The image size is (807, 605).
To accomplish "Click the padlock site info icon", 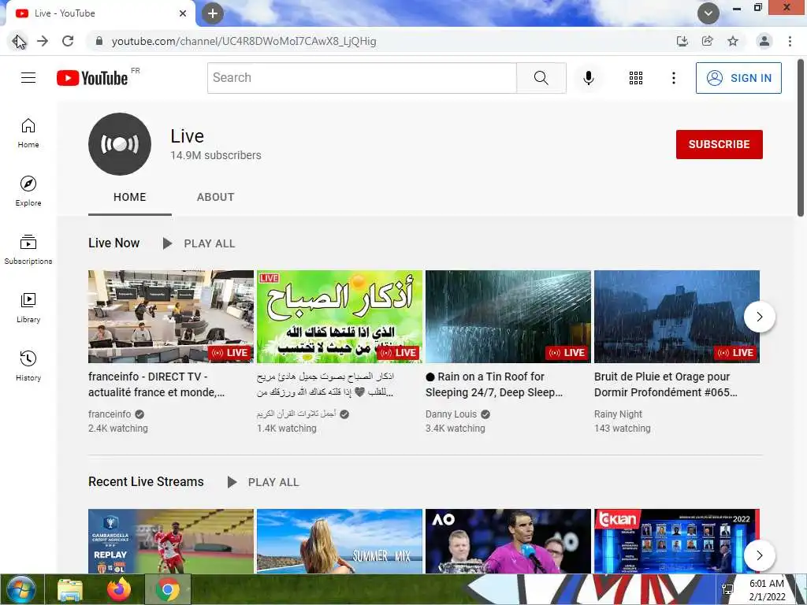I will (99, 41).
